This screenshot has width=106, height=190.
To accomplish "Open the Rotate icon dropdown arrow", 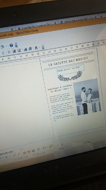I will point(42,148).
